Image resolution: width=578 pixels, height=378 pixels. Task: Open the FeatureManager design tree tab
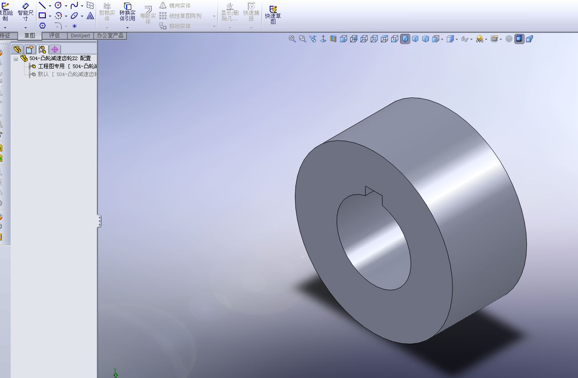17,49
